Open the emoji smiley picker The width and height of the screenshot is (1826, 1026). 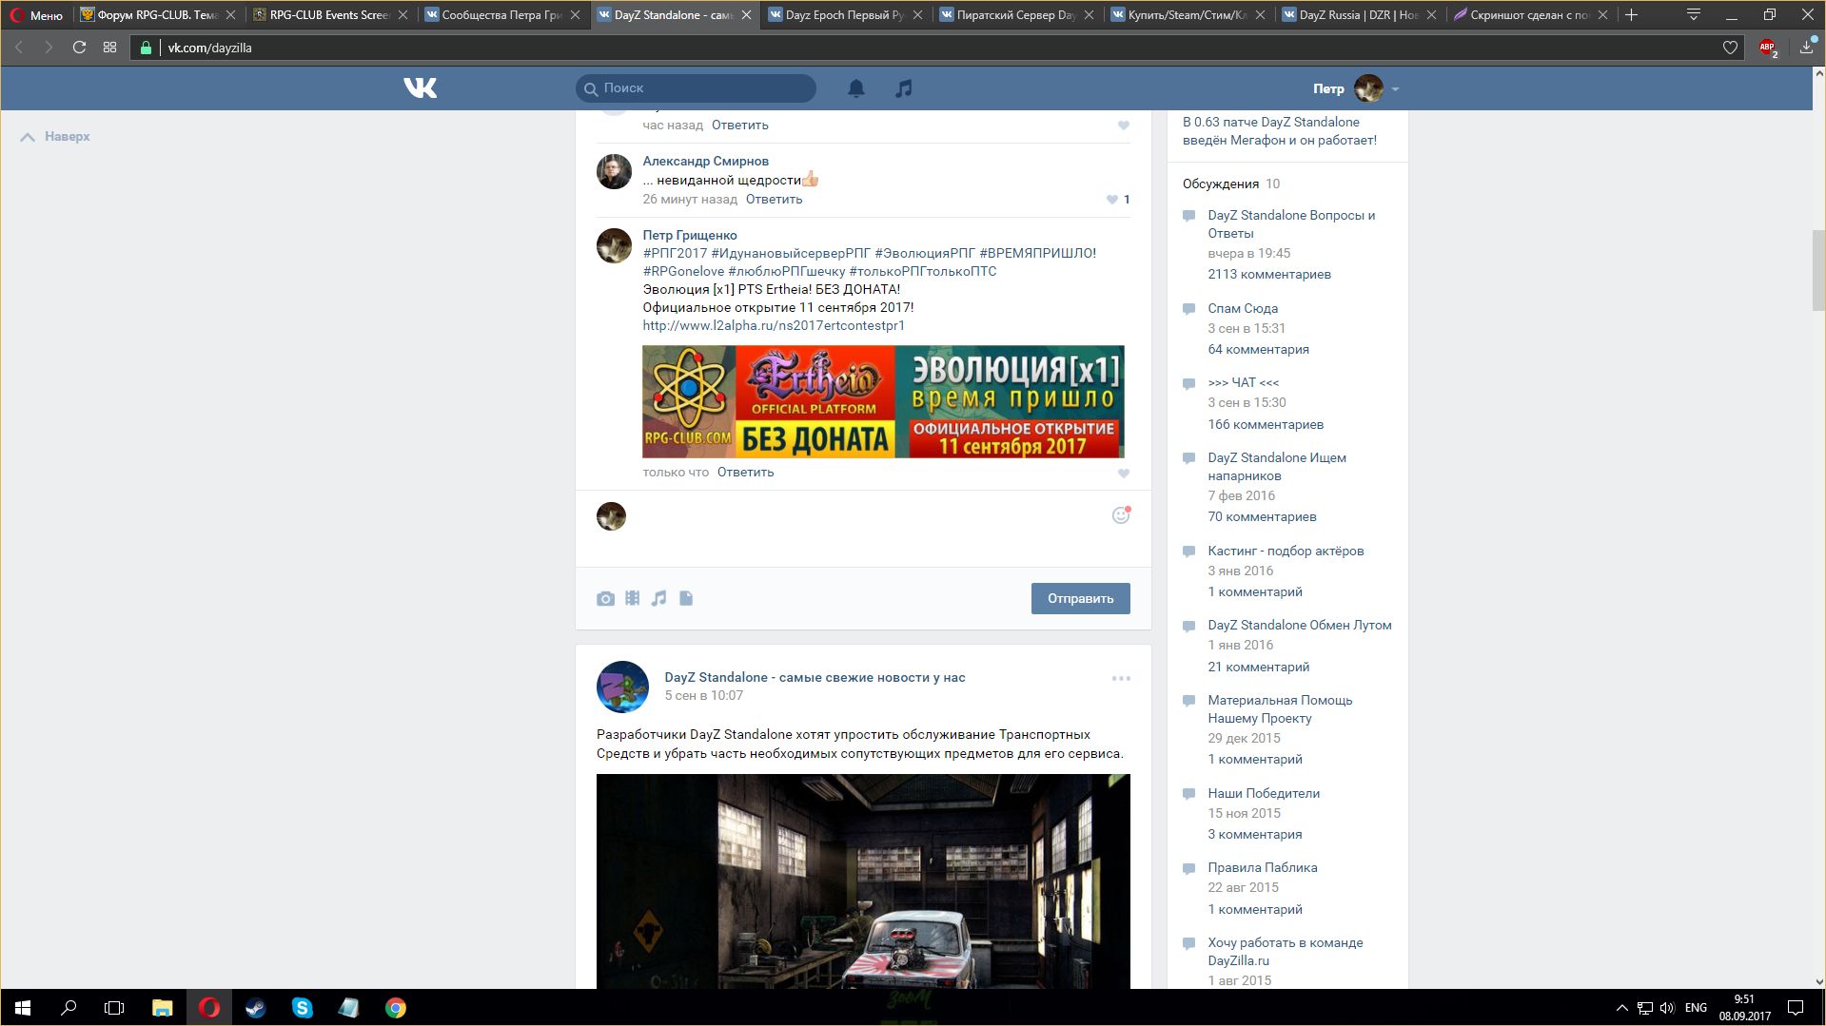coord(1121,515)
